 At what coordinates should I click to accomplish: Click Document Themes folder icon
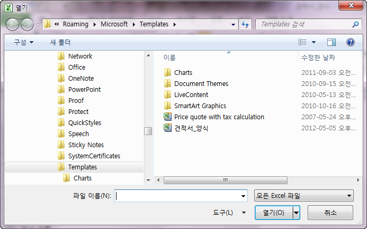167,83
